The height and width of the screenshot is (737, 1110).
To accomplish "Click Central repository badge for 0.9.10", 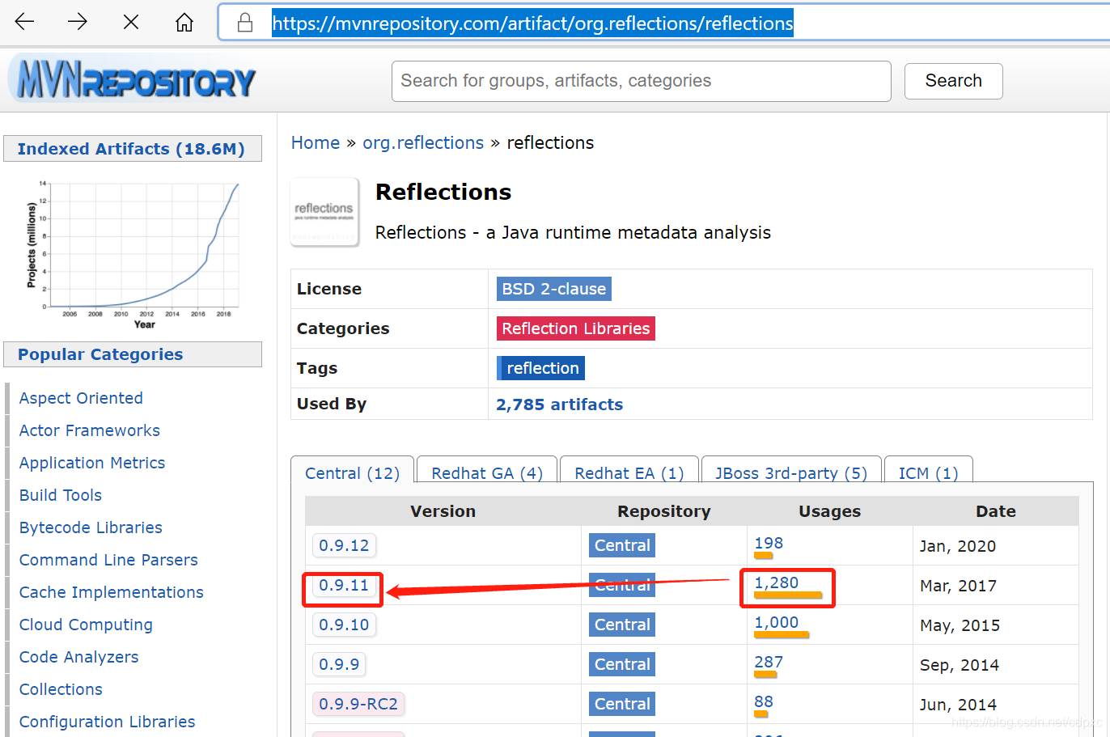I will point(622,625).
